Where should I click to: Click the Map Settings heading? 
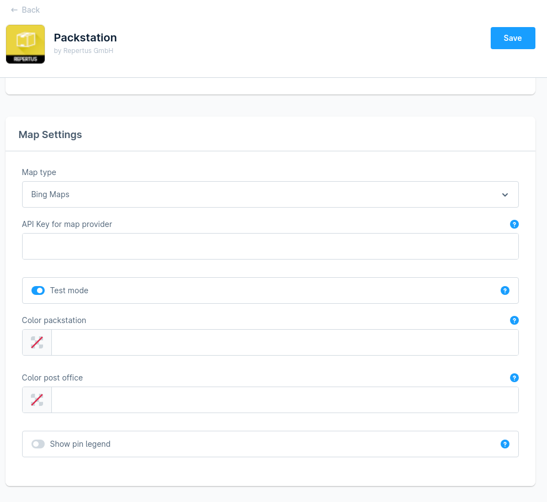click(x=50, y=135)
